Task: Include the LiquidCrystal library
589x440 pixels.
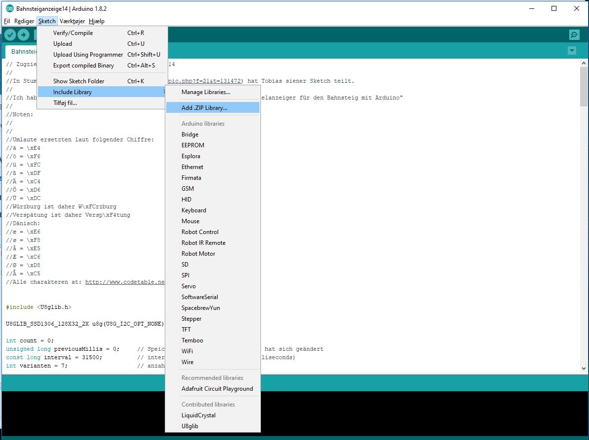Action: [213, 416]
